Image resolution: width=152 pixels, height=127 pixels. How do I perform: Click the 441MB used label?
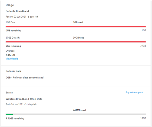click(79, 110)
